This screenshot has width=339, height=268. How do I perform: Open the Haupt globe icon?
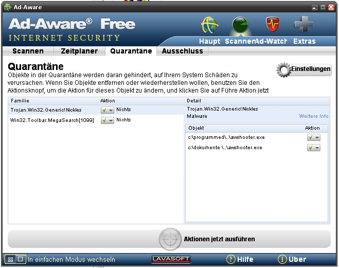click(x=209, y=25)
